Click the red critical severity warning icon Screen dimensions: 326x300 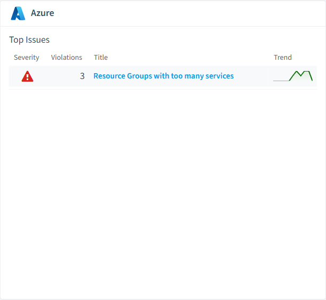coord(27,76)
